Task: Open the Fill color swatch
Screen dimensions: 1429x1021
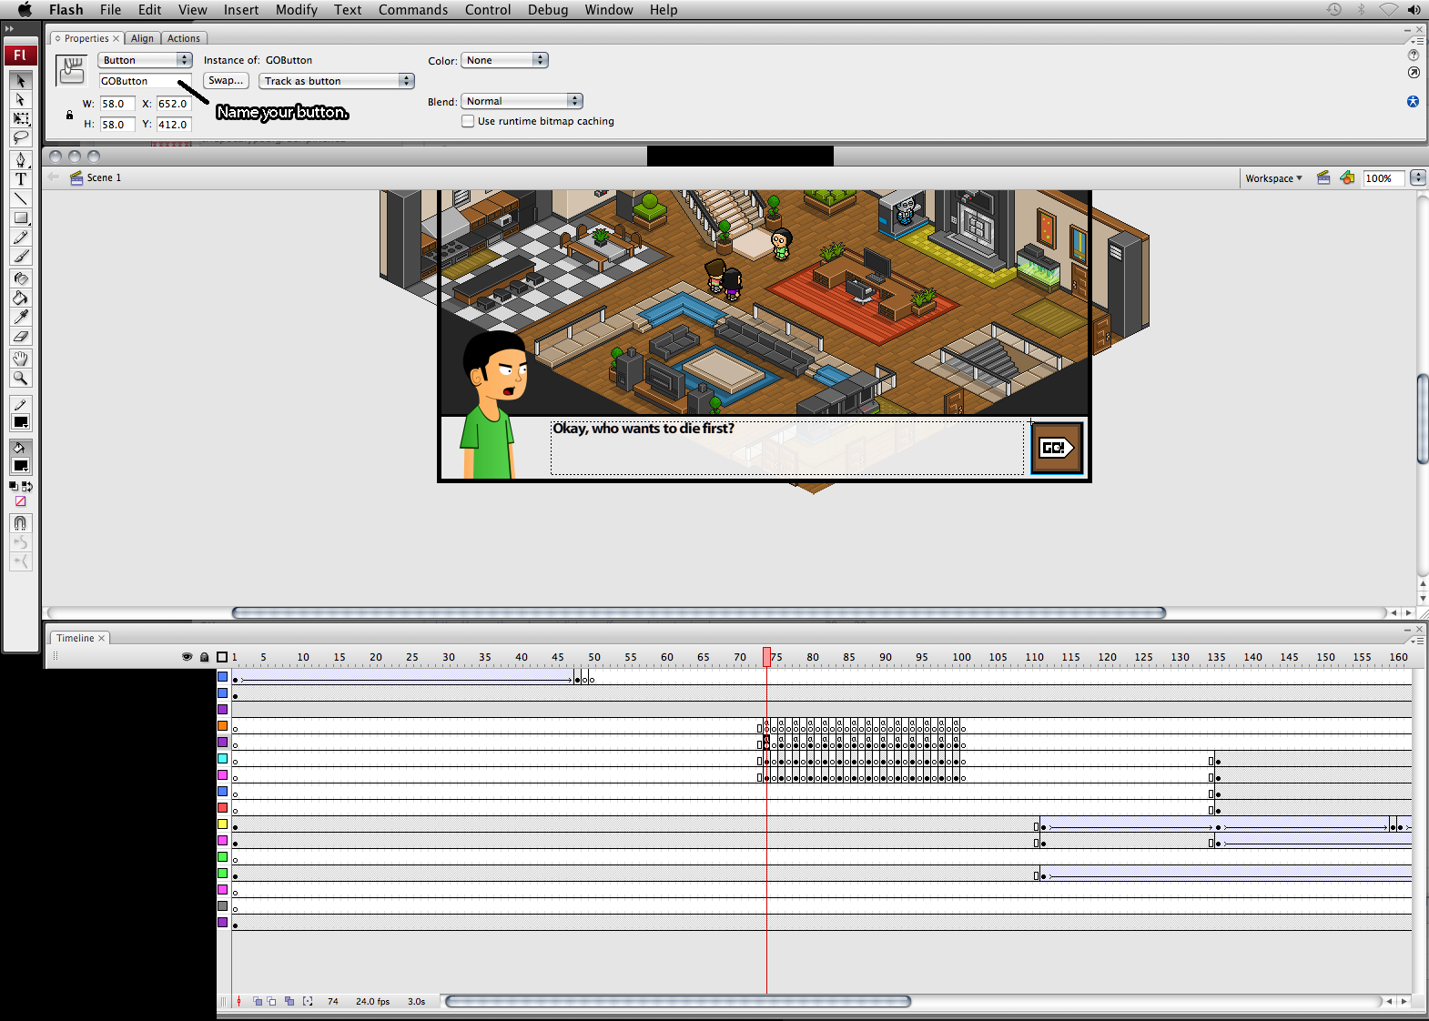Action: click(x=21, y=466)
